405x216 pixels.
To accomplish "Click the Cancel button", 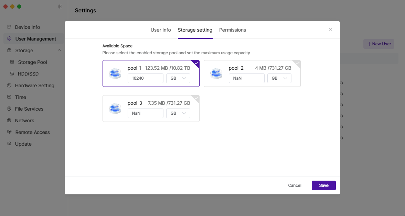I will (295, 185).
